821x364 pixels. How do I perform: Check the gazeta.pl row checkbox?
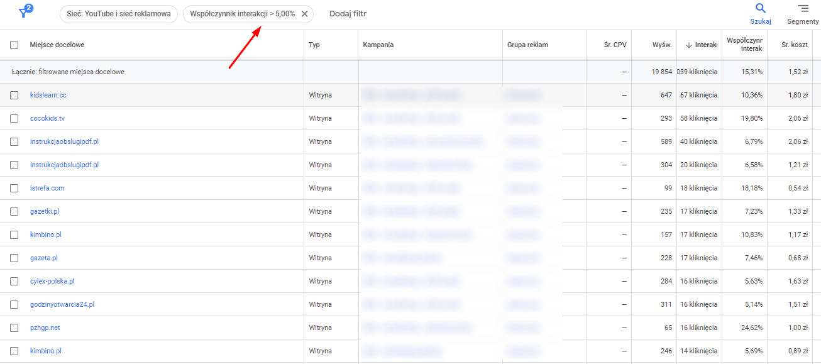point(14,258)
